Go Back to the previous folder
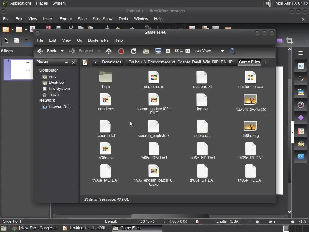Screen dimensions: 309x232 [47, 51]
